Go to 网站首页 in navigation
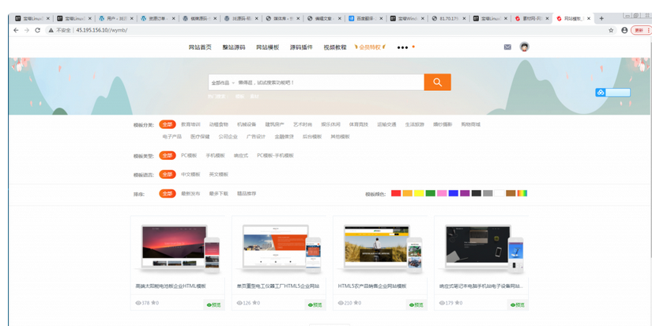Screen dimensions: 652x326 tap(200, 47)
